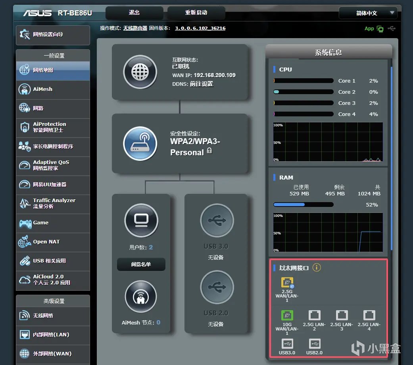The height and width of the screenshot is (365, 413).
Task: Click the 2.5G LAN-4 port icon
Action: 369,315
